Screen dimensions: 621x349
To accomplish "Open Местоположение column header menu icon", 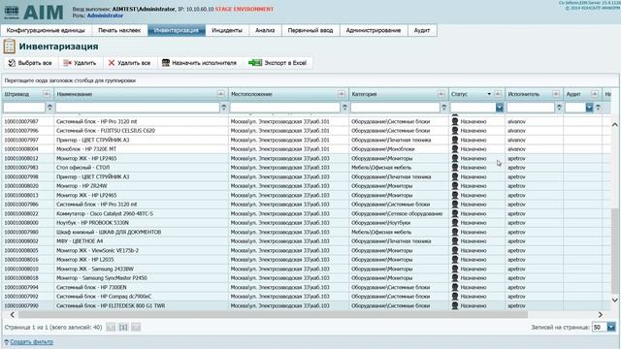I will point(342,94).
